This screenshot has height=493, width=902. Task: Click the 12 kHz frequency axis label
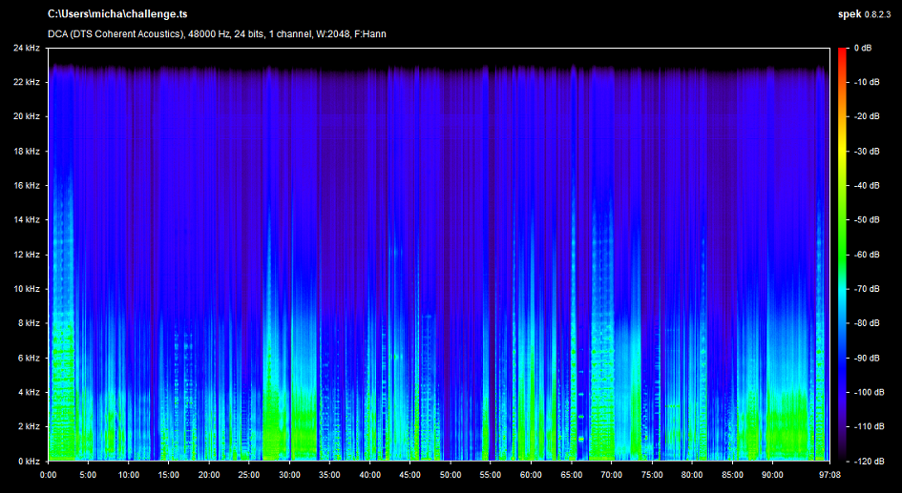pyautogui.click(x=26, y=255)
